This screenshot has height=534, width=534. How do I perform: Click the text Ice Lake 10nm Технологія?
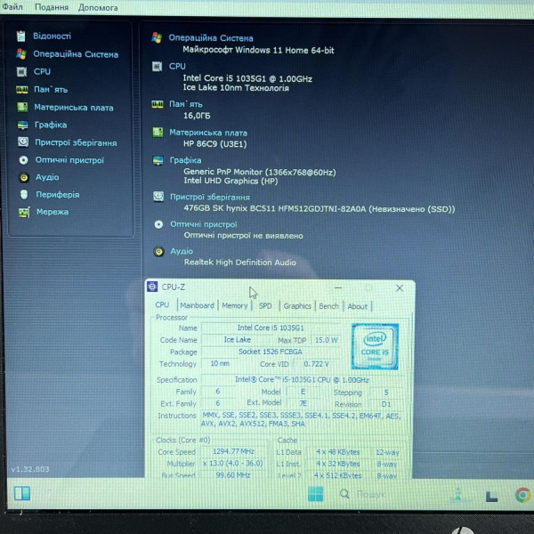pyautogui.click(x=236, y=88)
